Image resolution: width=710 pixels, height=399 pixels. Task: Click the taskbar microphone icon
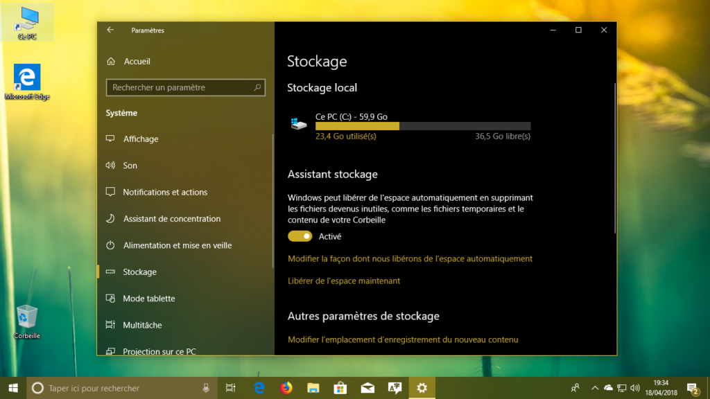[206, 388]
